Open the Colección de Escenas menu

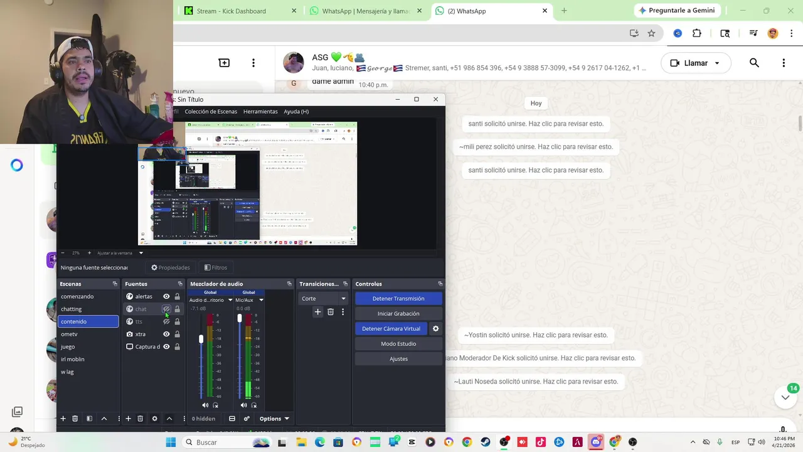pos(211,111)
